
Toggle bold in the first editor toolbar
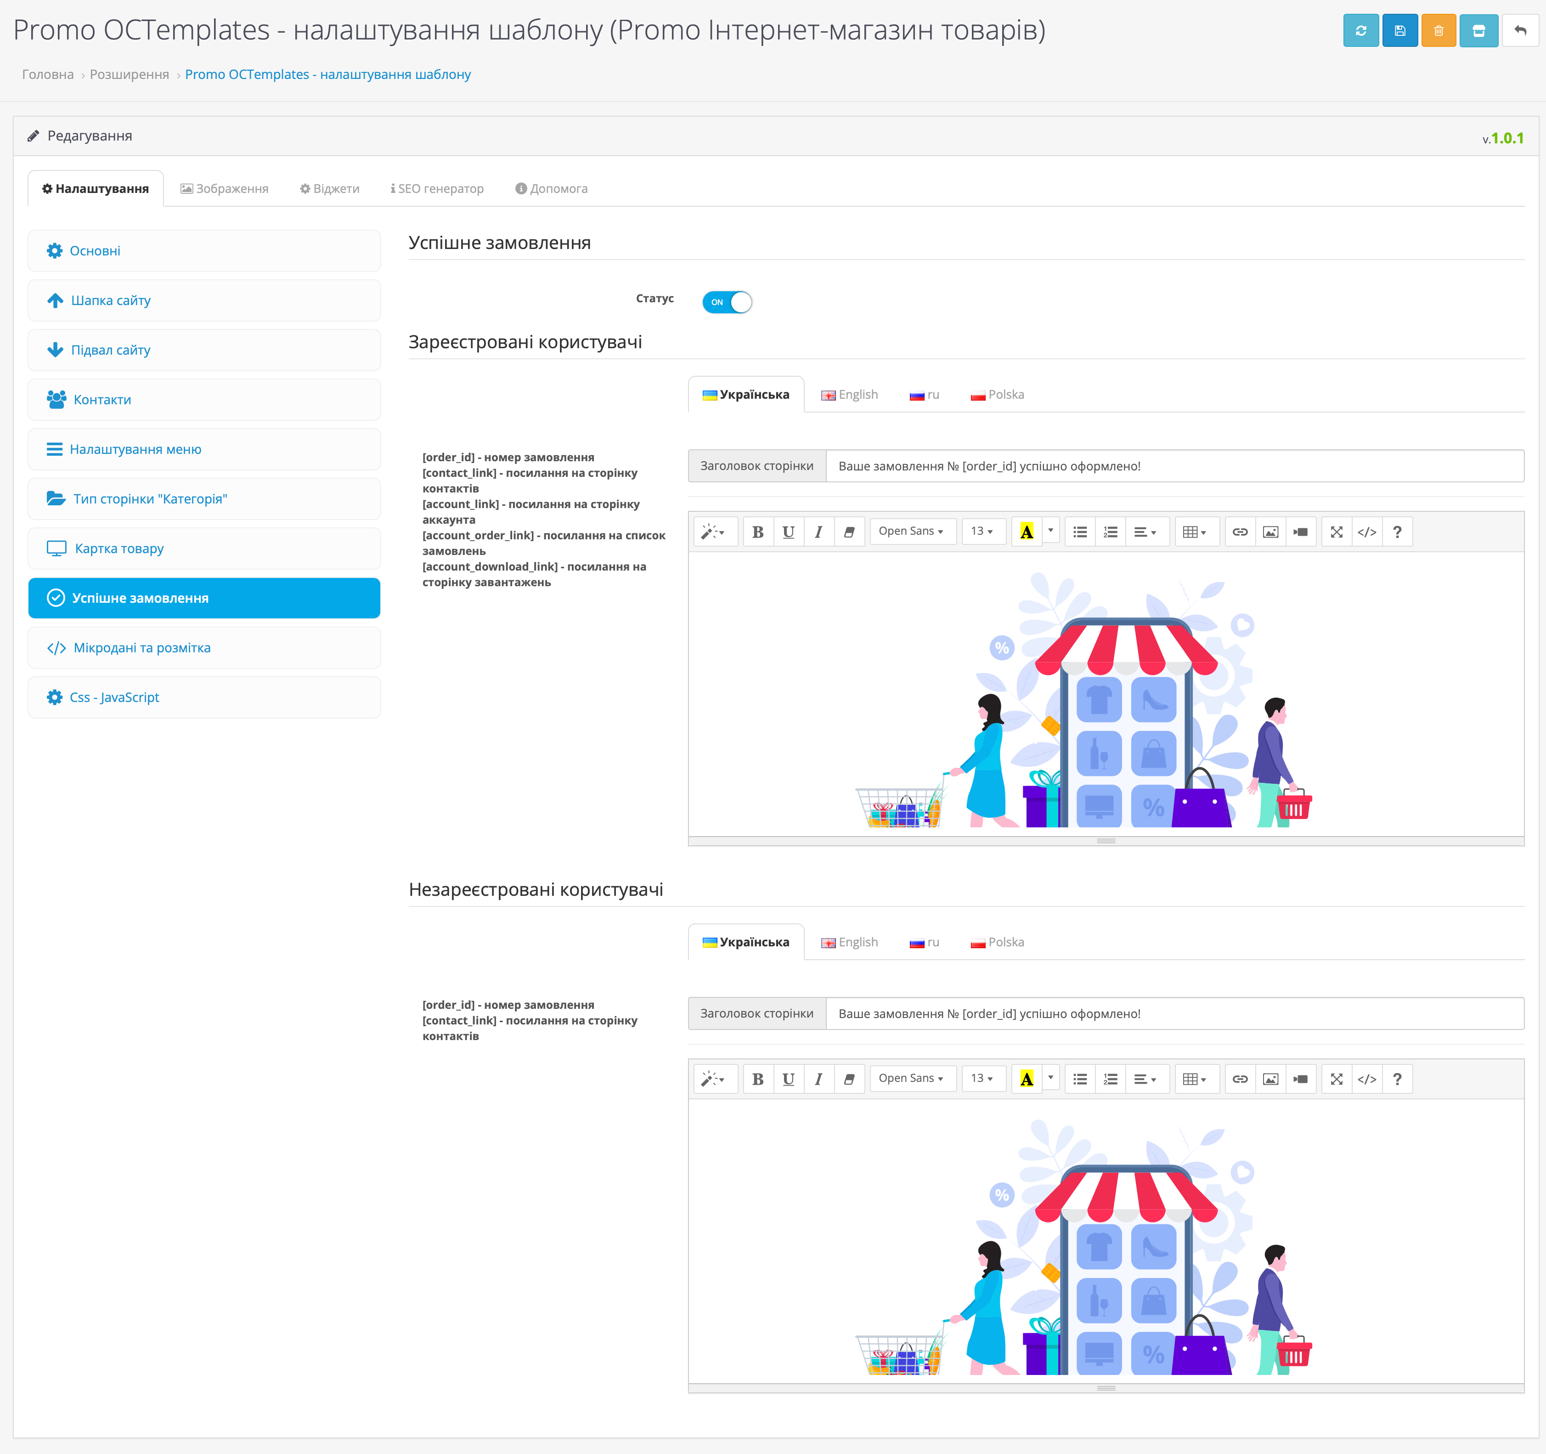tap(757, 532)
